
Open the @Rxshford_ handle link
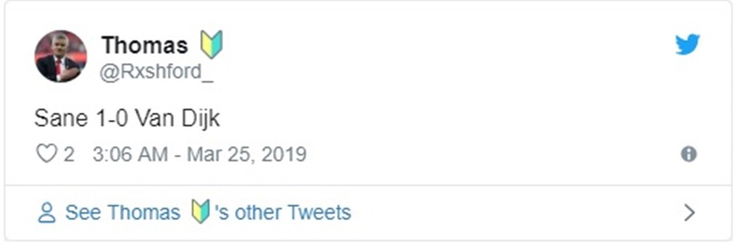[x=156, y=73]
